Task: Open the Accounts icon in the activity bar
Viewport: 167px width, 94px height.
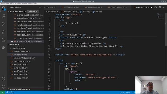Action: [4, 79]
